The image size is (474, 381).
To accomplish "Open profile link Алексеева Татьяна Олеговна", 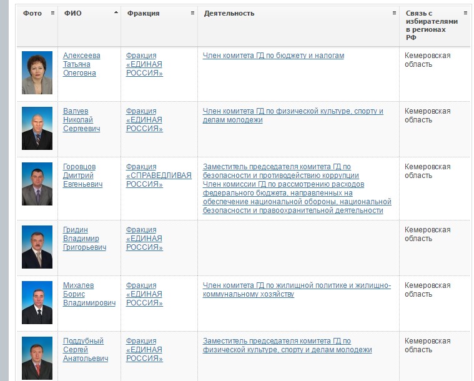I will tap(82, 64).
